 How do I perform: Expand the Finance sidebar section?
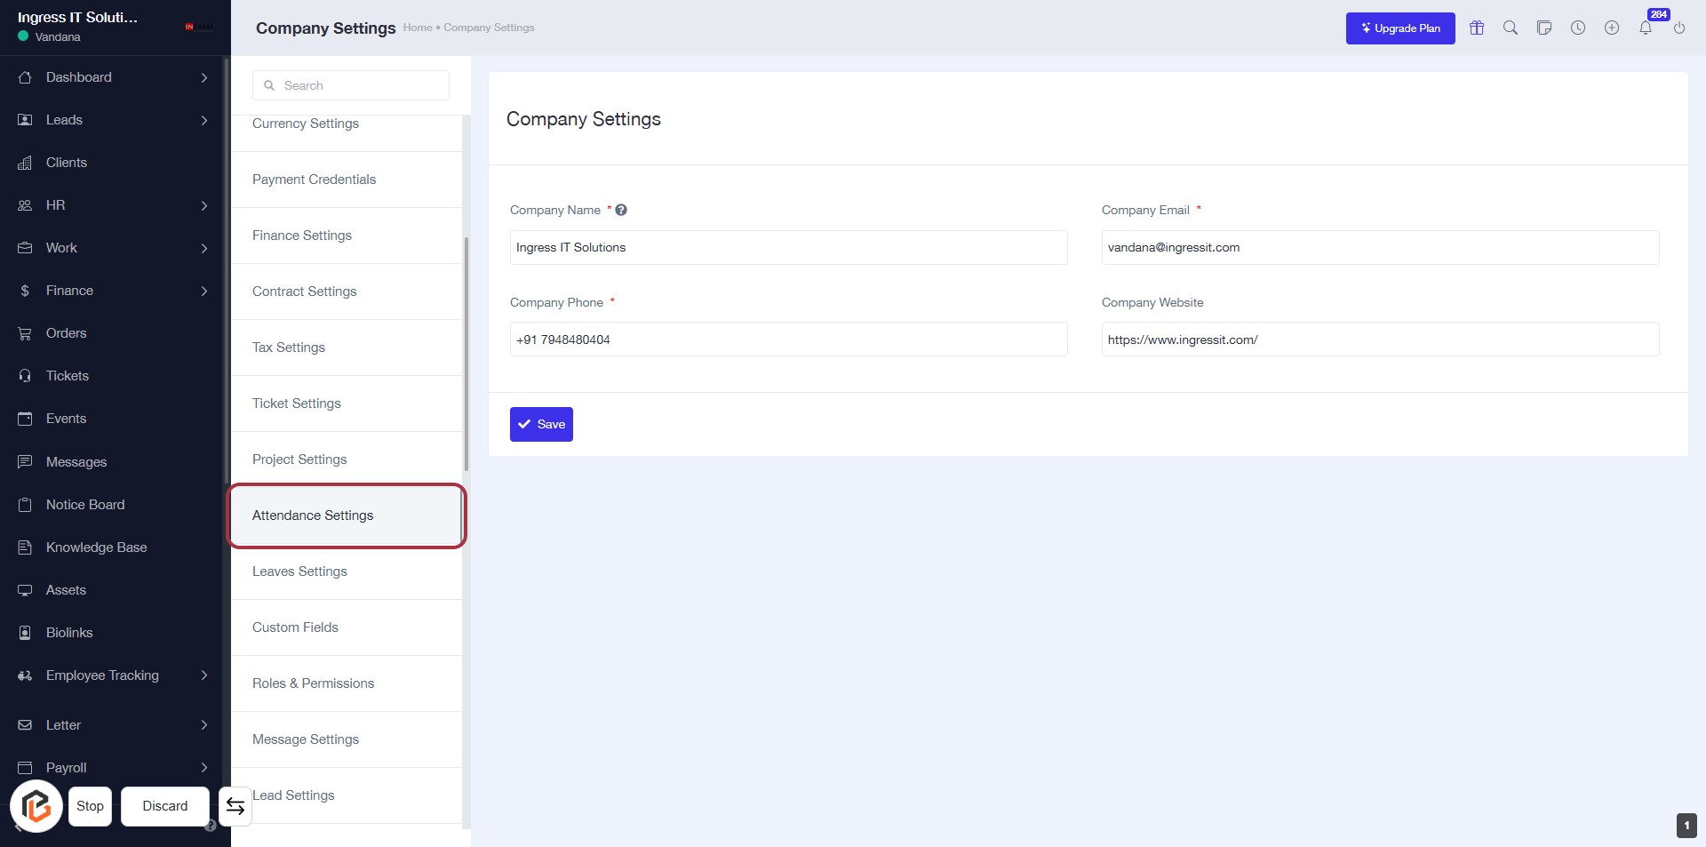tap(204, 291)
